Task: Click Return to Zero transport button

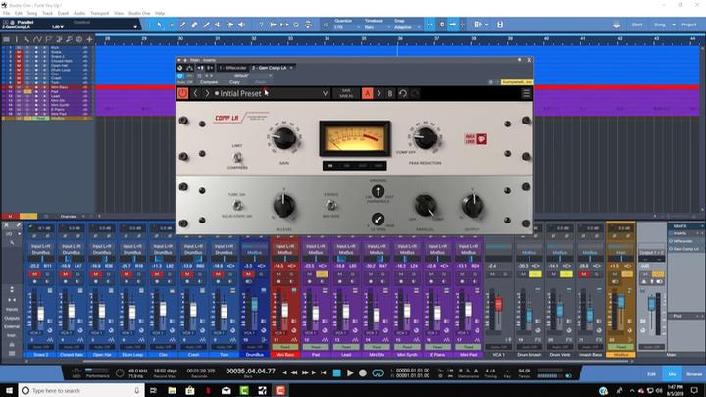Action: [x=324, y=372]
